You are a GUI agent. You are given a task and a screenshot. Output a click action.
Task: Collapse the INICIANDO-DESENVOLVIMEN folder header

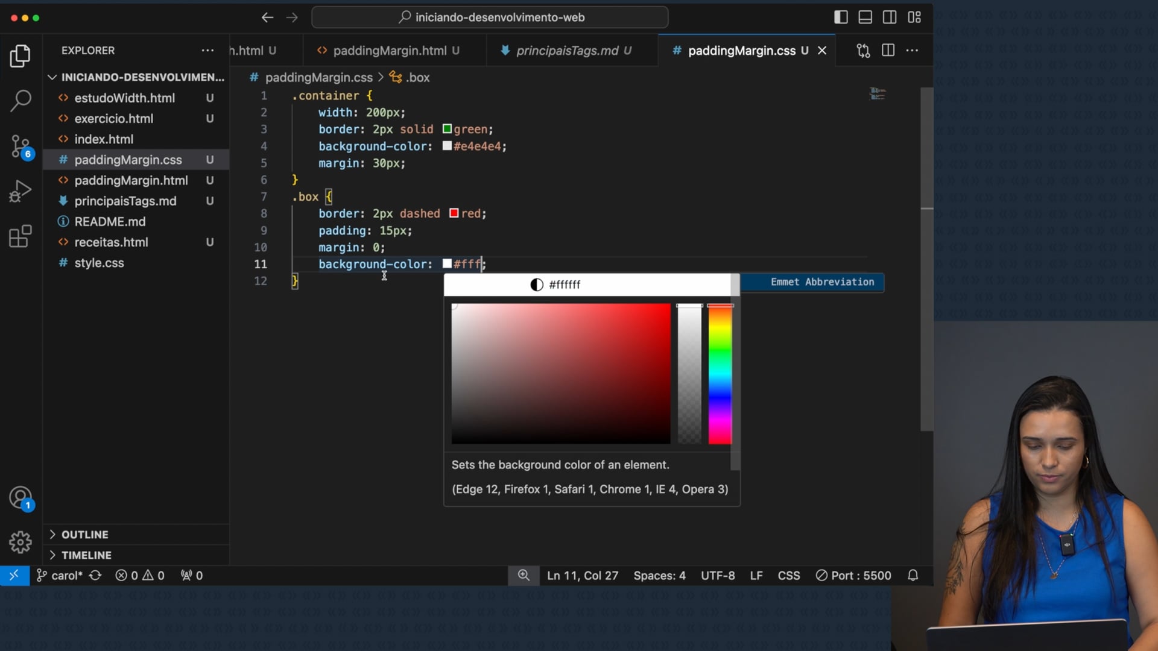point(142,77)
